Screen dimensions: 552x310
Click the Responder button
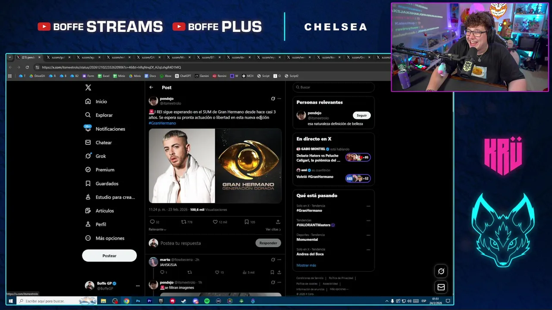click(x=268, y=243)
